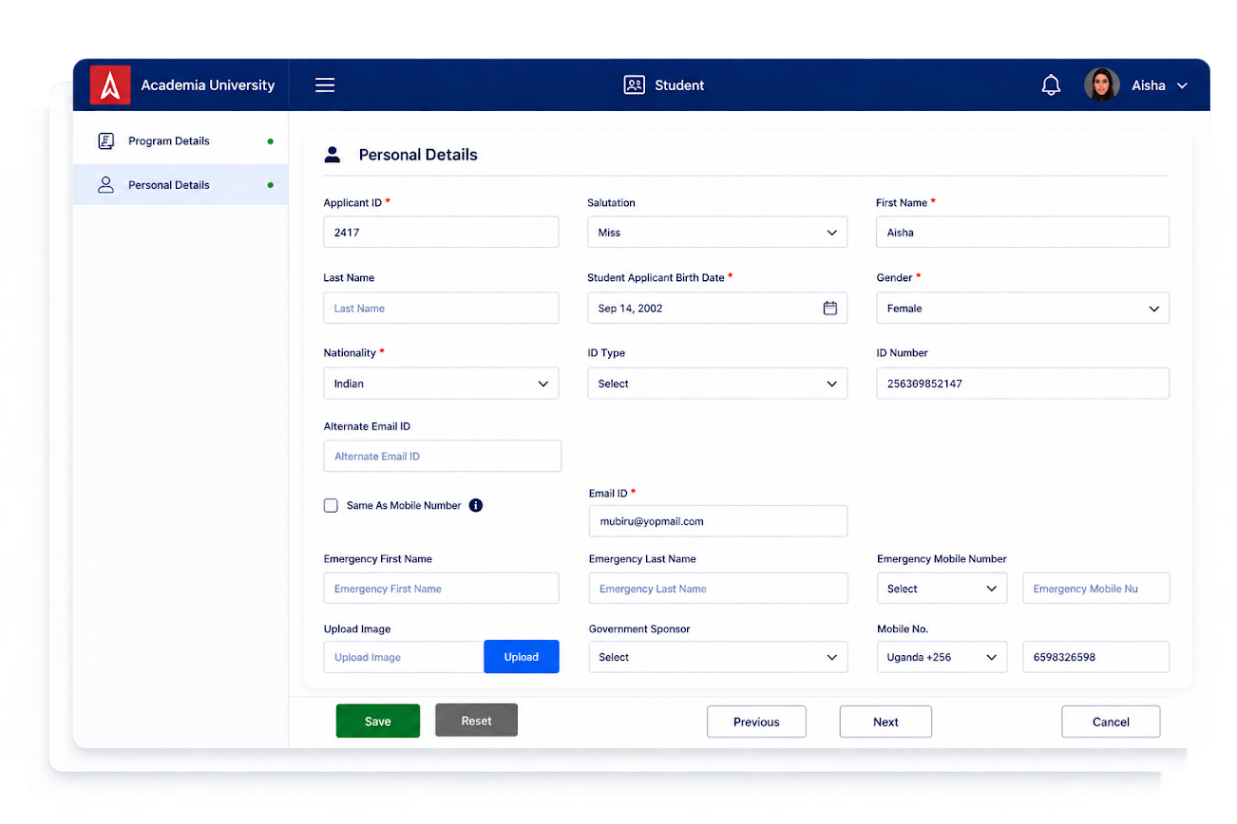1237x824 pixels.
Task: Select Program Details in sidebar
Action: pos(181,141)
